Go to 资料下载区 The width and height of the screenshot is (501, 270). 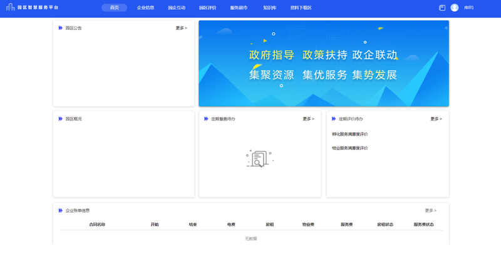coord(301,7)
